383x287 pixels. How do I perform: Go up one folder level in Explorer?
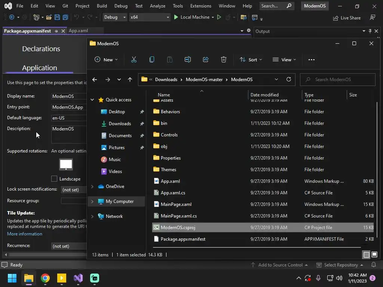click(x=130, y=80)
